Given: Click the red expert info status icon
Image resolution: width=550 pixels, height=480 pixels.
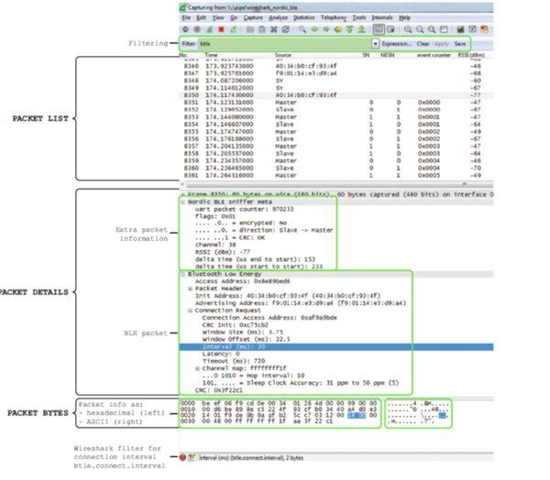Looking at the screenshot, I should [x=182, y=458].
